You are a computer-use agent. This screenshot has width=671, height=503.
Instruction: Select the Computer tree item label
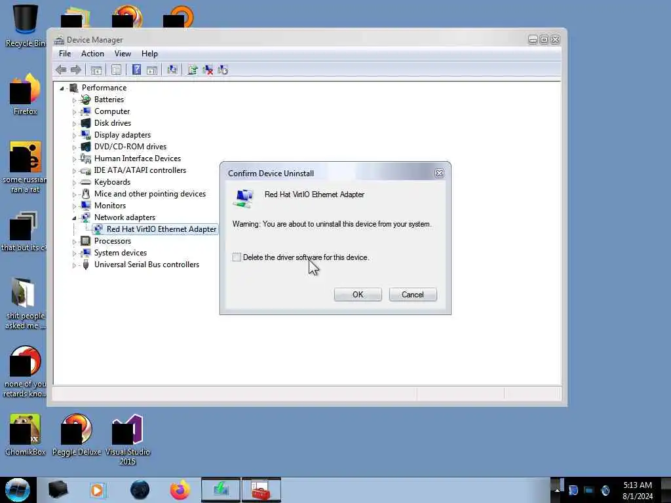coord(112,111)
